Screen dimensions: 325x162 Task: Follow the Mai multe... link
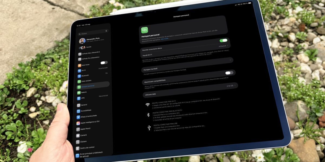pyautogui.click(x=165, y=39)
